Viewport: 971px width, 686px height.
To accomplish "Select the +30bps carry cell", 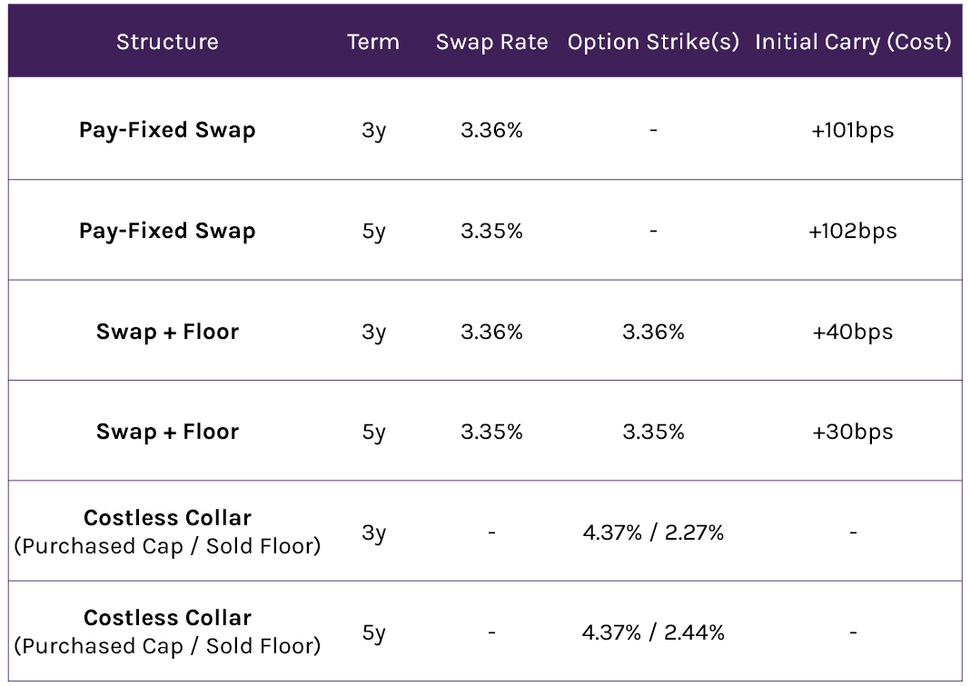I will [x=853, y=432].
